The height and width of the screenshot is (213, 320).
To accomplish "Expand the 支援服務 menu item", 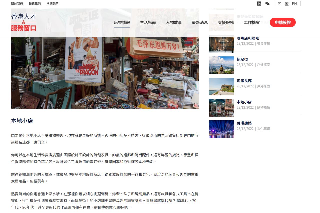I will point(226,22).
